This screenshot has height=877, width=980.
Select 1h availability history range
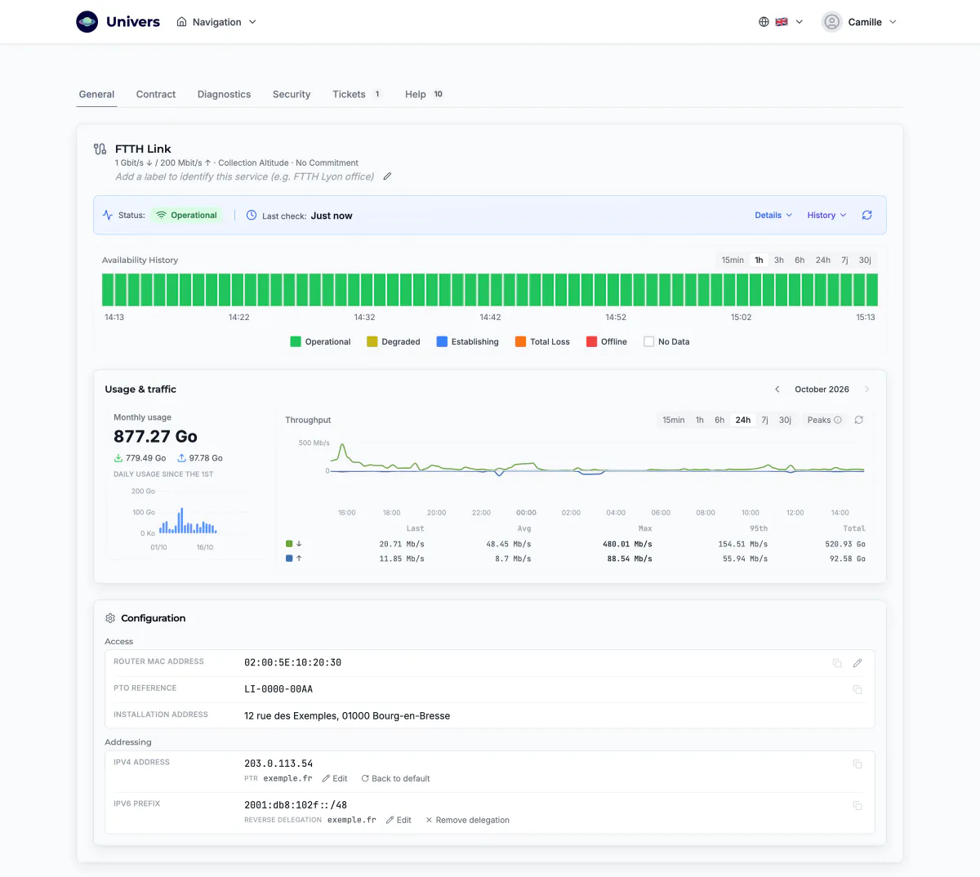click(759, 260)
